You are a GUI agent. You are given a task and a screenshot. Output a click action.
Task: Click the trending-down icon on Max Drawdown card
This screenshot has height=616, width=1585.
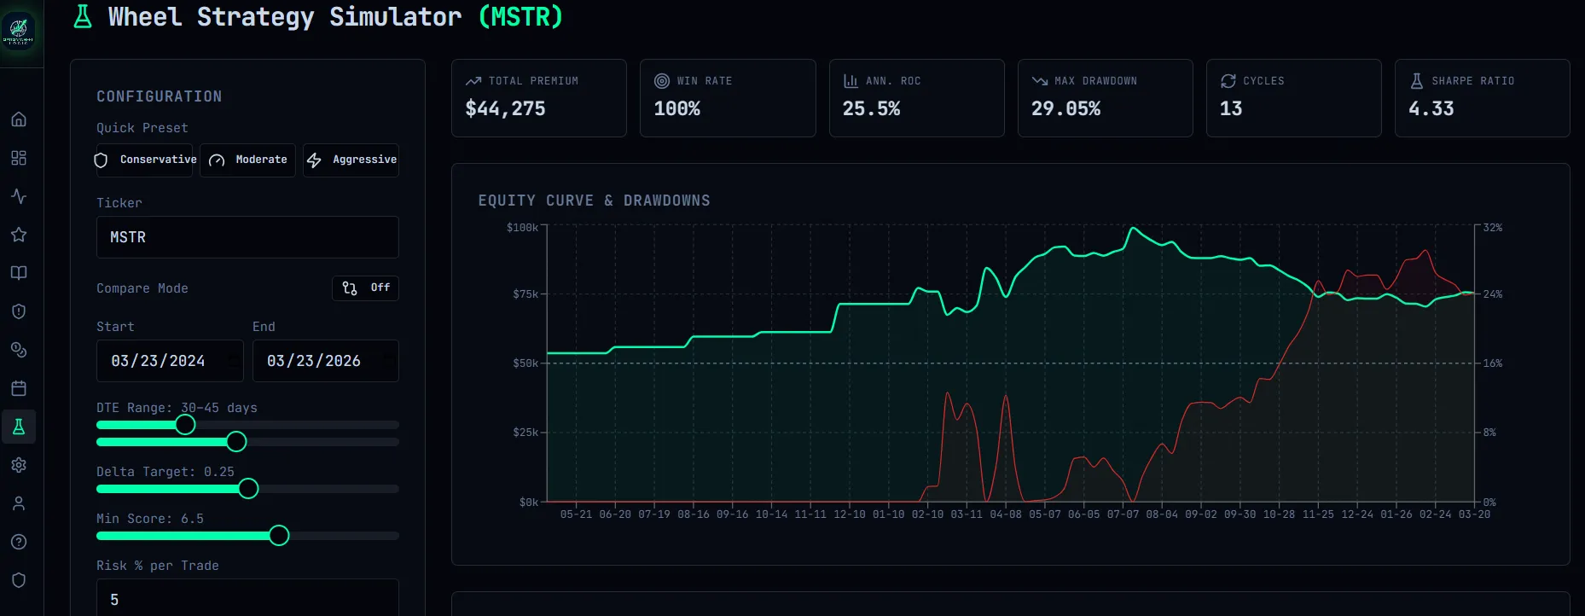(x=1039, y=81)
